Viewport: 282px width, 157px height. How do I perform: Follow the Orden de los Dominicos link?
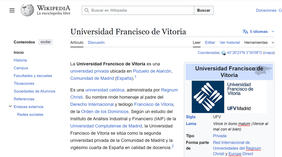pyautogui.click(x=105, y=112)
